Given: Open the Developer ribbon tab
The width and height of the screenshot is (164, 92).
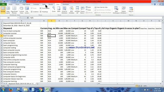Looking at the screenshot, I should (66, 4).
